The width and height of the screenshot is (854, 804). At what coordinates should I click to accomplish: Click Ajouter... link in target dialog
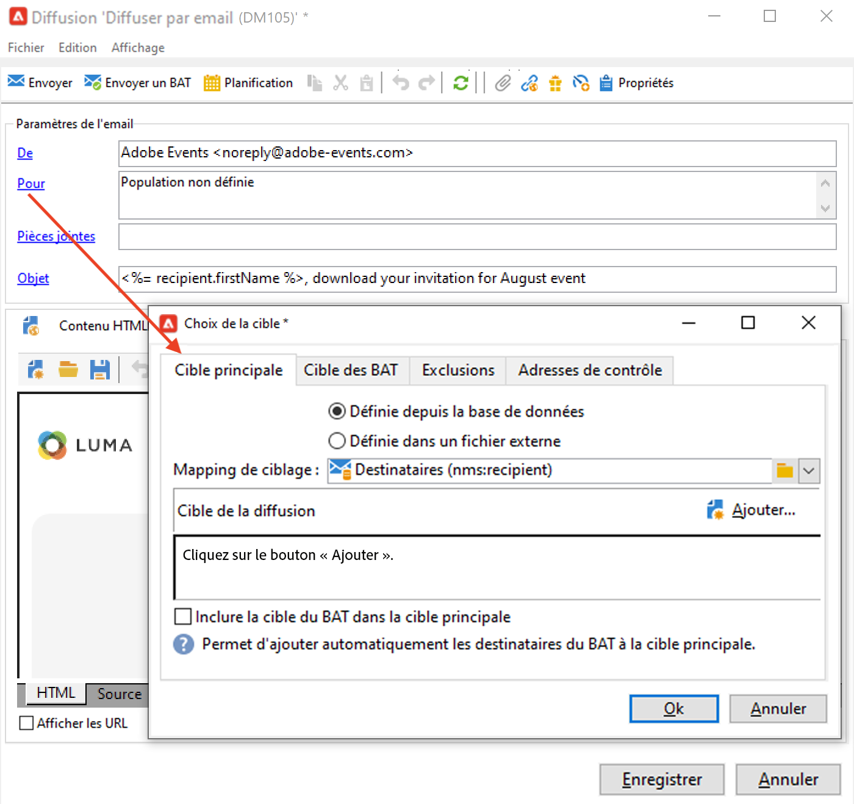coord(764,510)
